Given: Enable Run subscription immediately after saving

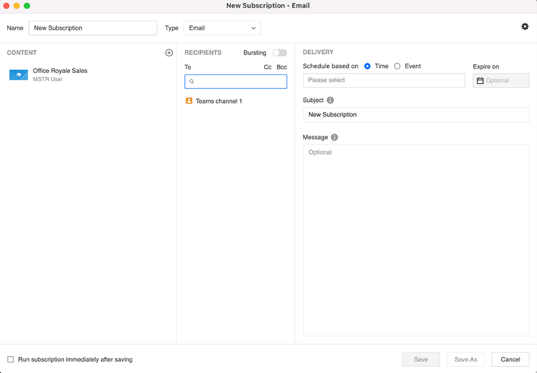Looking at the screenshot, I should point(11,359).
